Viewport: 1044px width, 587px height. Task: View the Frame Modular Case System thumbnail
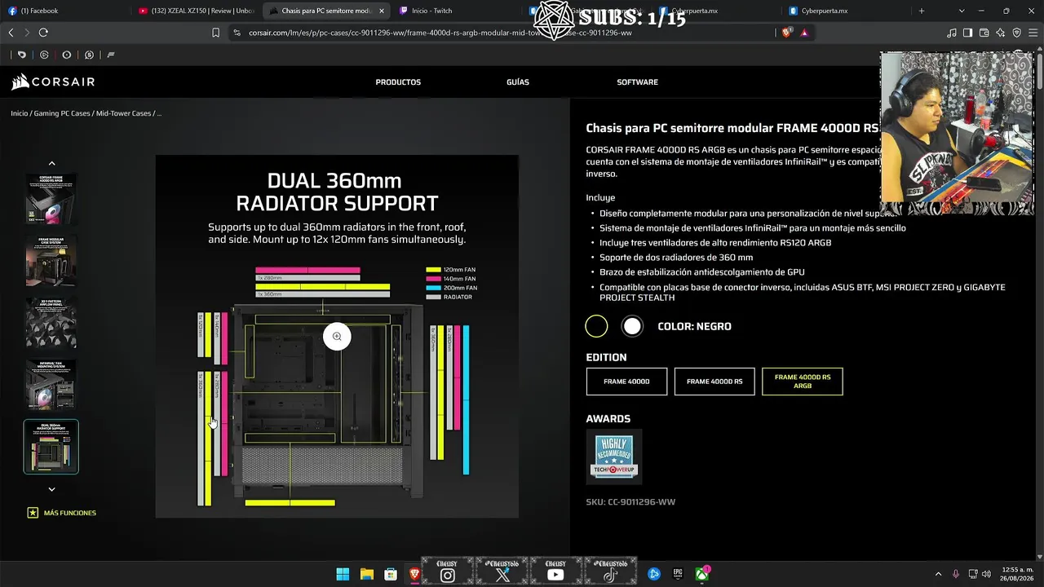click(x=51, y=261)
